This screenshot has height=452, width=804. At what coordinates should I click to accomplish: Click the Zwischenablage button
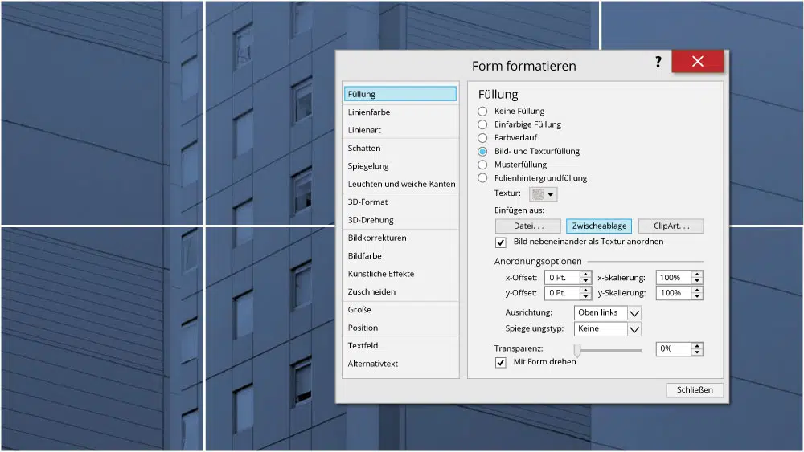coord(598,226)
